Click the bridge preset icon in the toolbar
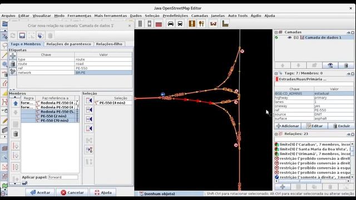This screenshot has width=356, height=200. coord(213,23)
